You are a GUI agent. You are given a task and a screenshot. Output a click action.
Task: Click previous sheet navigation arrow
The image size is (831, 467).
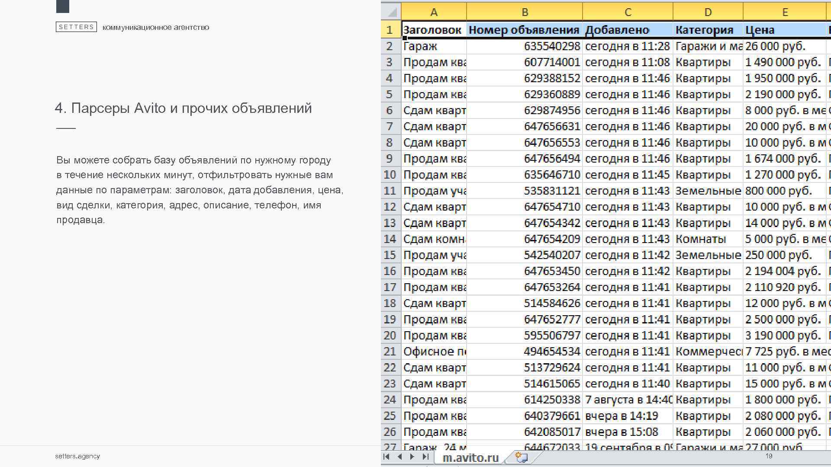pyautogui.click(x=399, y=457)
